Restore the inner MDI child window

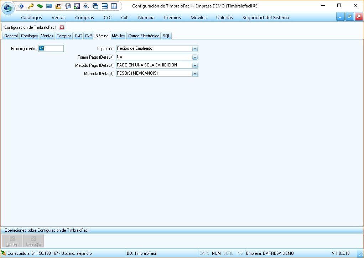tap(349, 17)
